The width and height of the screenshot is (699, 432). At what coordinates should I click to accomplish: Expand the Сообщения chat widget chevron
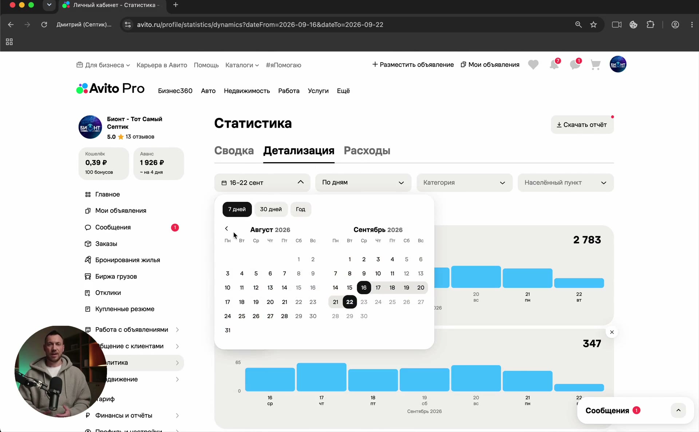pyautogui.click(x=678, y=410)
